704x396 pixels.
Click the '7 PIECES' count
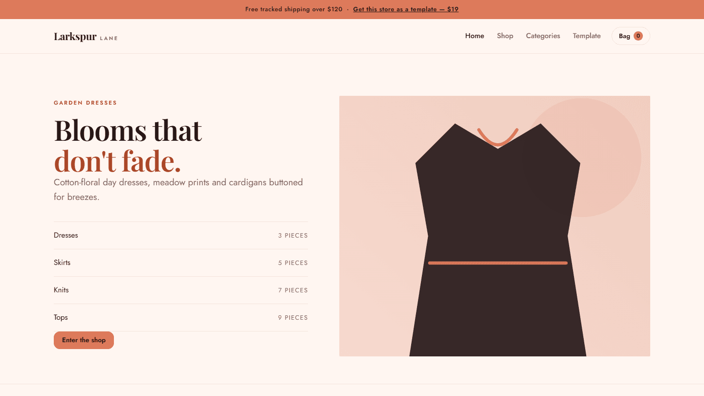[x=293, y=290]
